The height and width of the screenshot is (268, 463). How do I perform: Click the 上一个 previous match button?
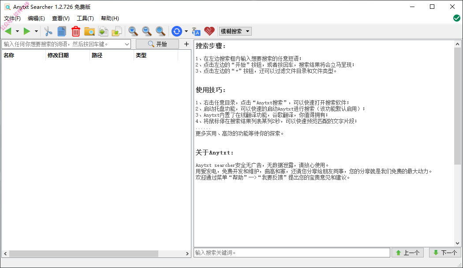[408, 253]
